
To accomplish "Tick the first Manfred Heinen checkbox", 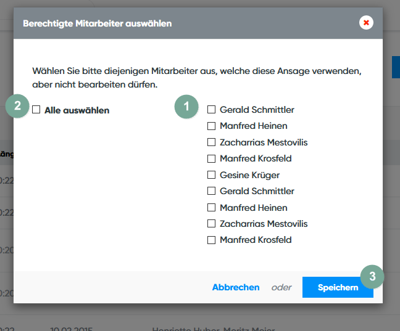I will [211, 126].
